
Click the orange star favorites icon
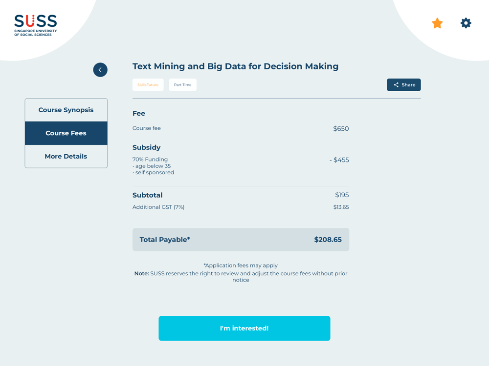437,23
